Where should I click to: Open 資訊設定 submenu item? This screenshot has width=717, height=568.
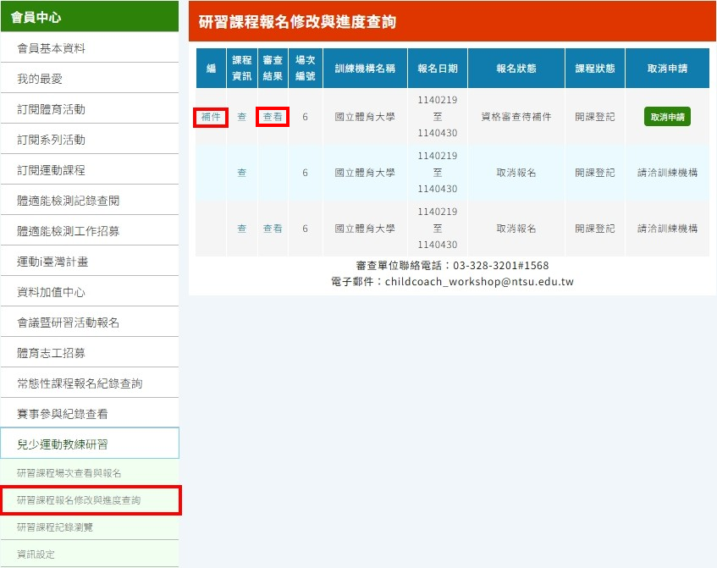(90, 554)
